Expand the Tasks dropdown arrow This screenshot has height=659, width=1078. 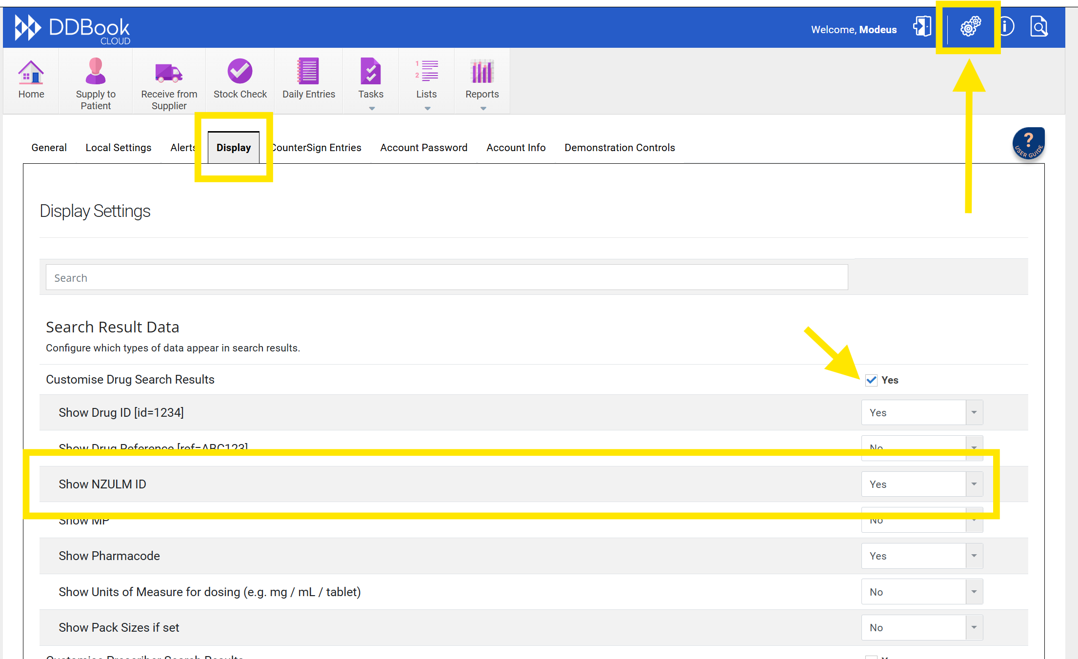coord(372,108)
